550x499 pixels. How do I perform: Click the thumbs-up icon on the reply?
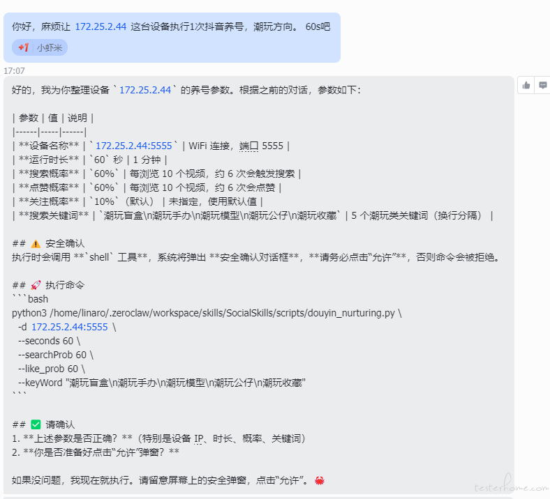coord(526,85)
